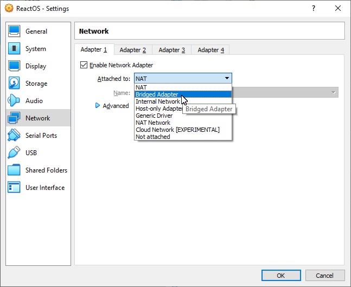The height and width of the screenshot is (287, 351).
Task: Click the USB label in sidebar
Action: tap(31, 152)
